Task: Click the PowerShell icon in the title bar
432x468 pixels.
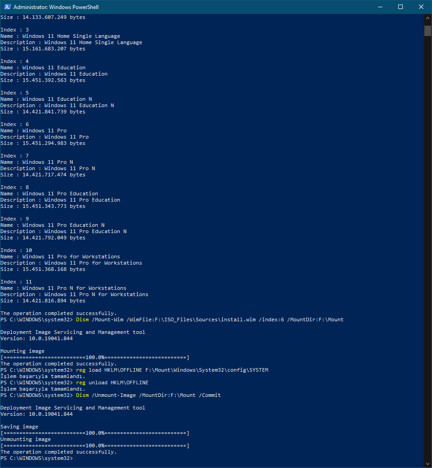Action: [x=8, y=7]
